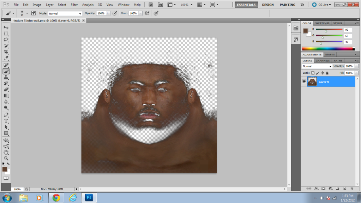Select the Essentials workspace

click(246, 5)
